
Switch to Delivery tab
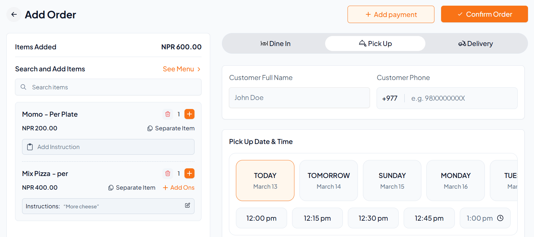pyautogui.click(x=476, y=44)
